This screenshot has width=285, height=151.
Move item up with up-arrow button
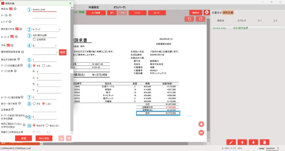click(242, 142)
